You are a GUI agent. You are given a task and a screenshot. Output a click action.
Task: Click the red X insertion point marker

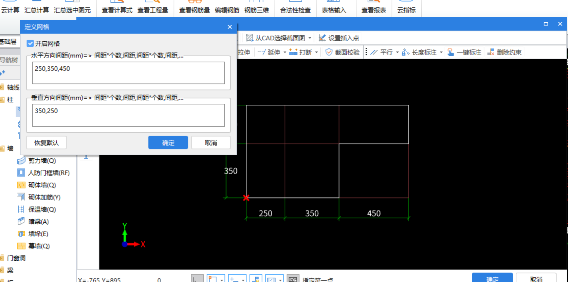coord(246,198)
